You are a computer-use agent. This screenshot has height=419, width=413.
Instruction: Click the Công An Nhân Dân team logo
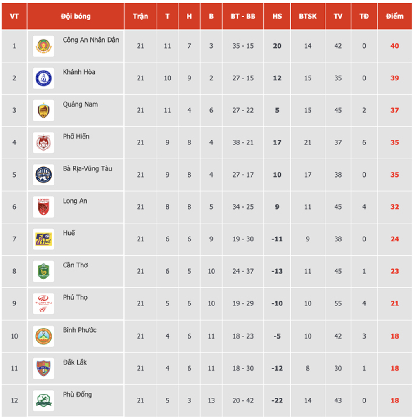coord(44,46)
